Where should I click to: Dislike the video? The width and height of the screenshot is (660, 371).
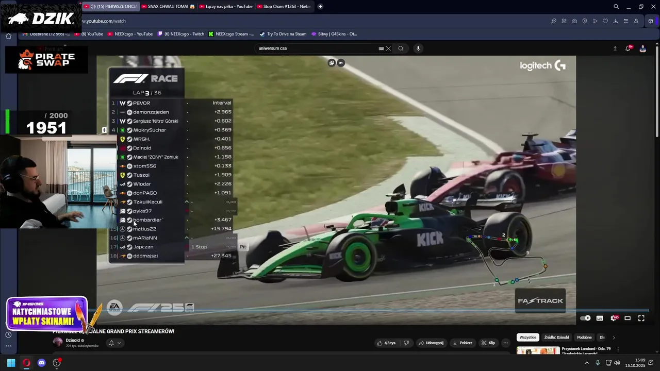[406, 343]
